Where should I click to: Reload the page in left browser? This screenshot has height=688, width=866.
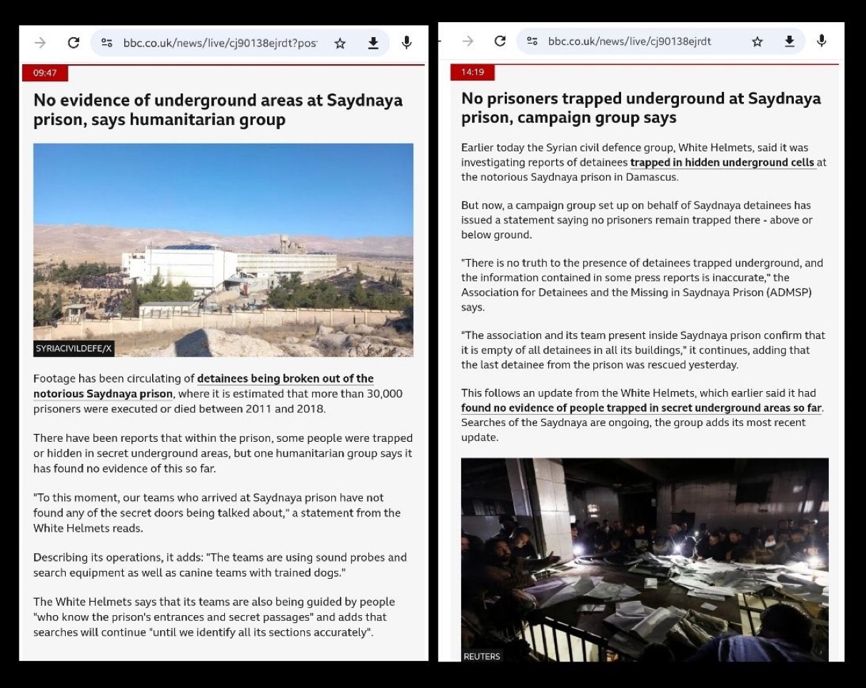click(73, 43)
